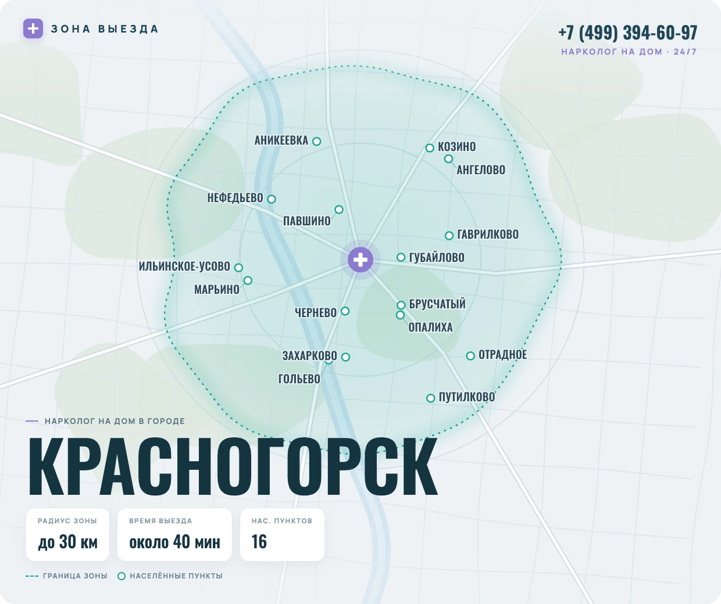Click the ЗОНА ВЫЕЗДА header title

point(105,29)
